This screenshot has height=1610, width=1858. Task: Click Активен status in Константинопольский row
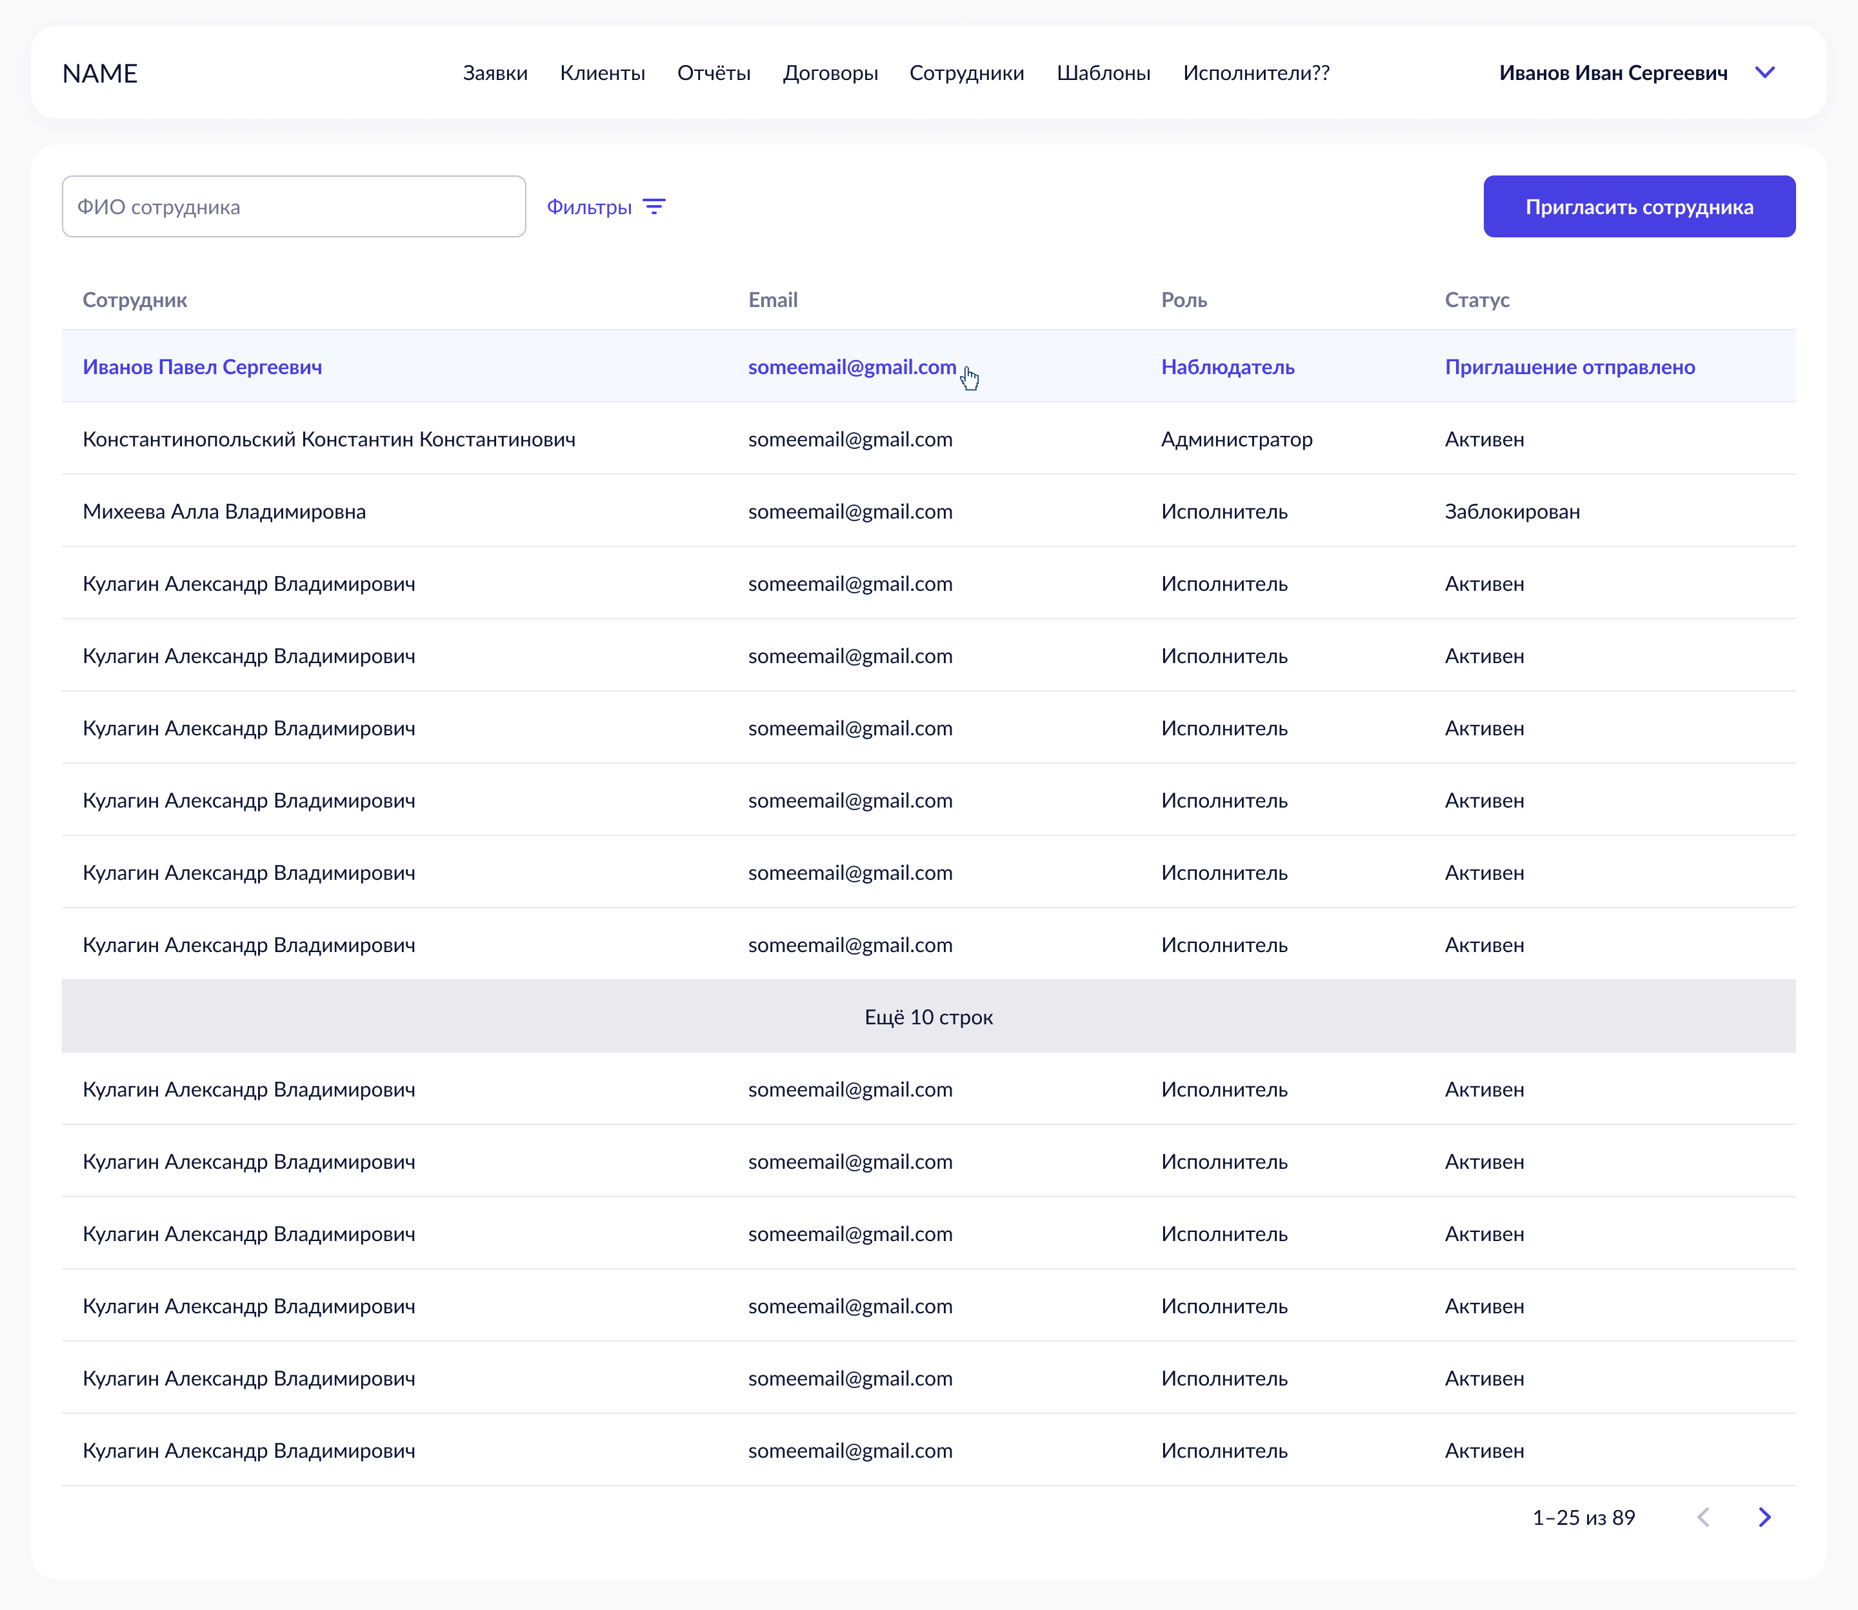pos(1484,439)
